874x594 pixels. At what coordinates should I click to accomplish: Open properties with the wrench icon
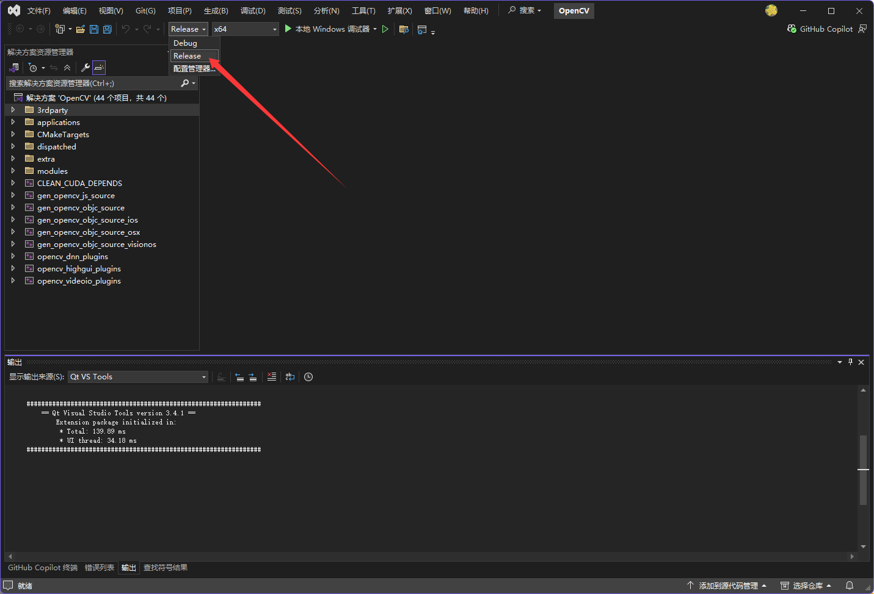(x=86, y=68)
